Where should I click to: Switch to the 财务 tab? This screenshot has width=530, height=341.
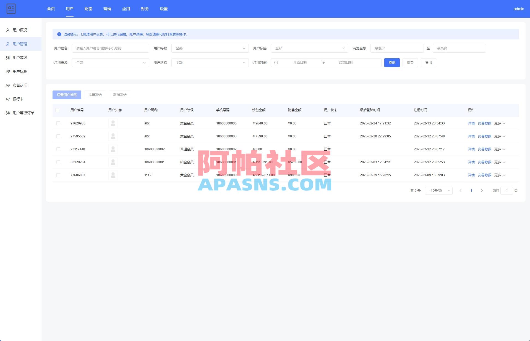coord(145,9)
